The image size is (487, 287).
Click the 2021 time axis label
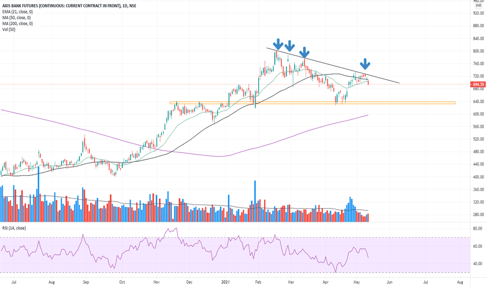pos(225,282)
